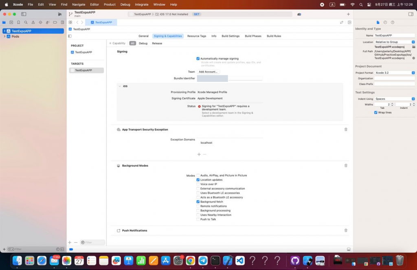Enable Uses Bluetooth LE accessories
The image size is (417, 270).
tap(198, 193)
